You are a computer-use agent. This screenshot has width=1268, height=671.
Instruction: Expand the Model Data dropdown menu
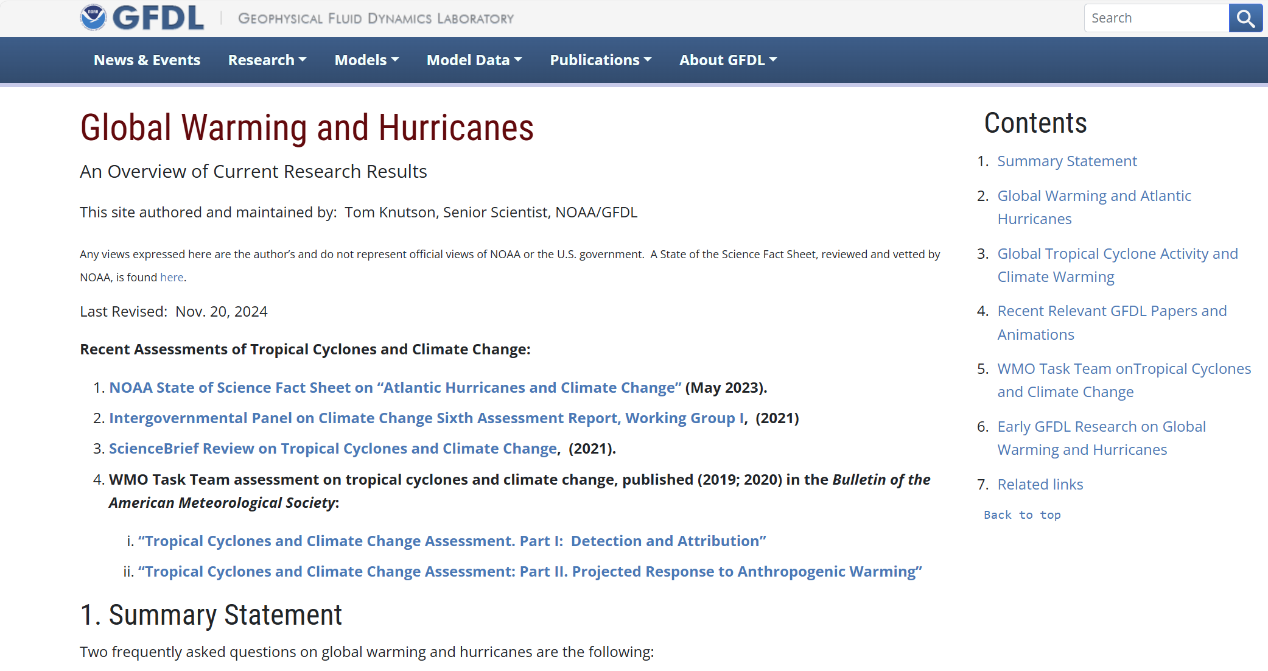[x=474, y=60]
